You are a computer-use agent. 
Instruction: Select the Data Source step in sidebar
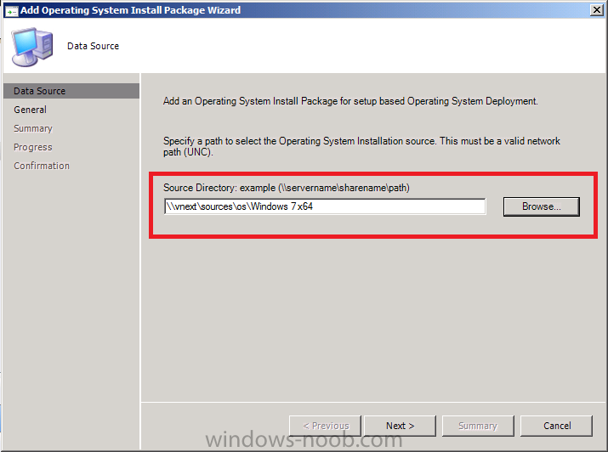click(71, 91)
